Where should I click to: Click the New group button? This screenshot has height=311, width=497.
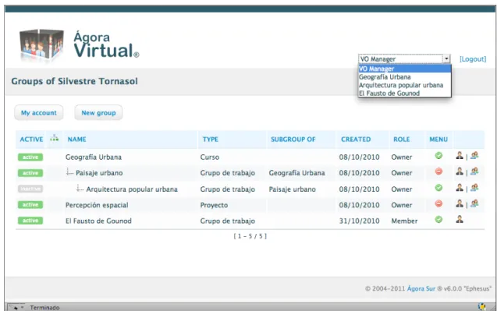point(98,113)
